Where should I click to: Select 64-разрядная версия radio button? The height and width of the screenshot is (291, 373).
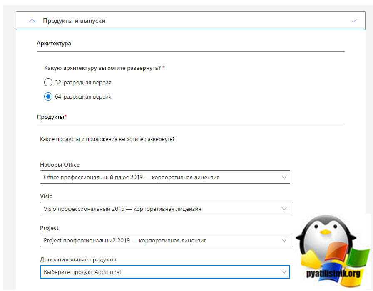click(x=48, y=97)
